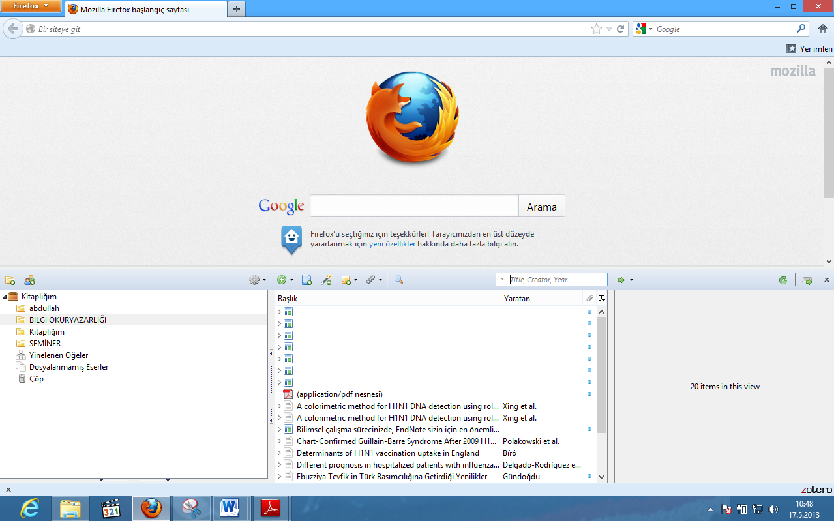This screenshot has height=521, width=834.
Task: Reload the current page
Action: pyautogui.click(x=621, y=29)
